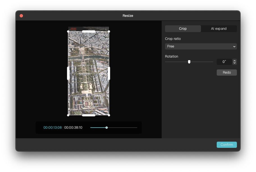
Task: Switch to the AI expand tab
Action: click(x=219, y=29)
